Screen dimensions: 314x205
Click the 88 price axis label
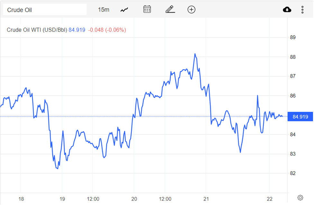click(293, 57)
